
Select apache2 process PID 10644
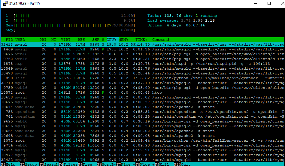(x=142, y=107)
